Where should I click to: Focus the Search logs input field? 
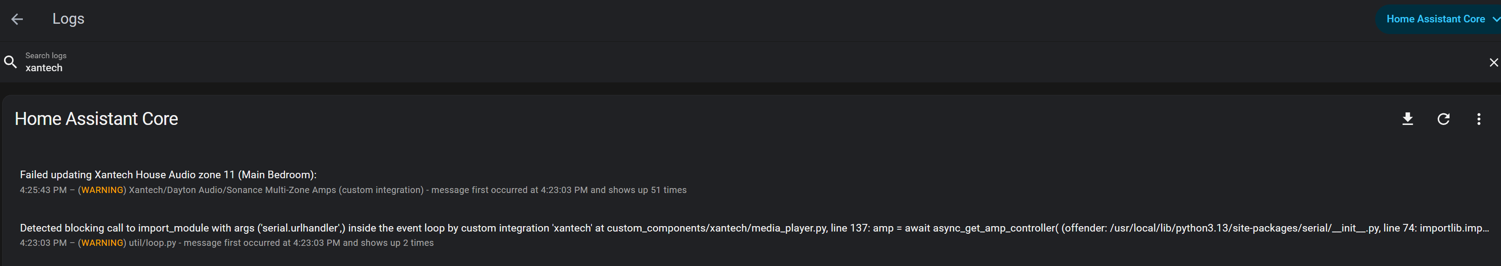pyautogui.click(x=350, y=68)
